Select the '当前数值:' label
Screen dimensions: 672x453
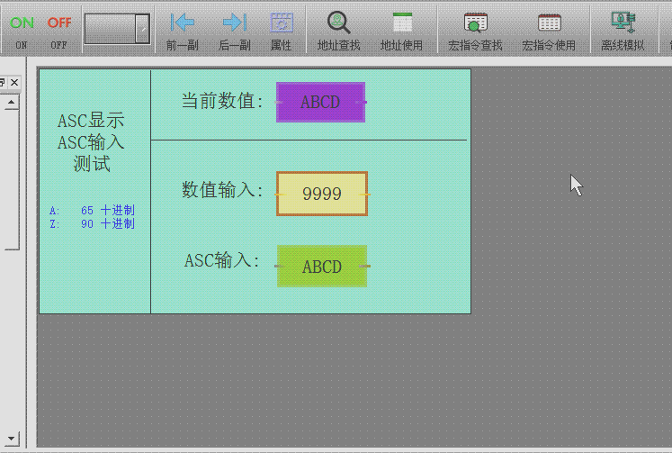pos(223,101)
